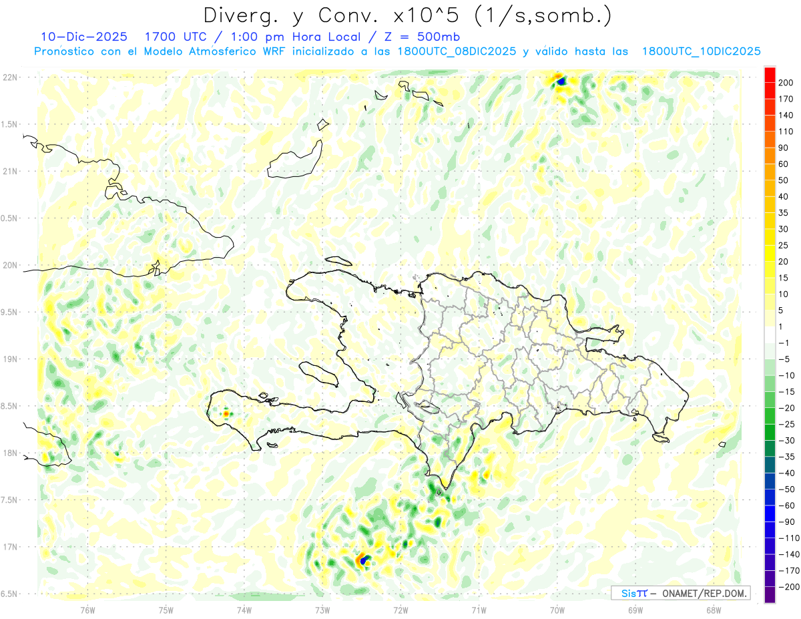This screenshot has height=619, width=801.
Task: Click the '75W' longitude label
Action: [x=166, y=610]
